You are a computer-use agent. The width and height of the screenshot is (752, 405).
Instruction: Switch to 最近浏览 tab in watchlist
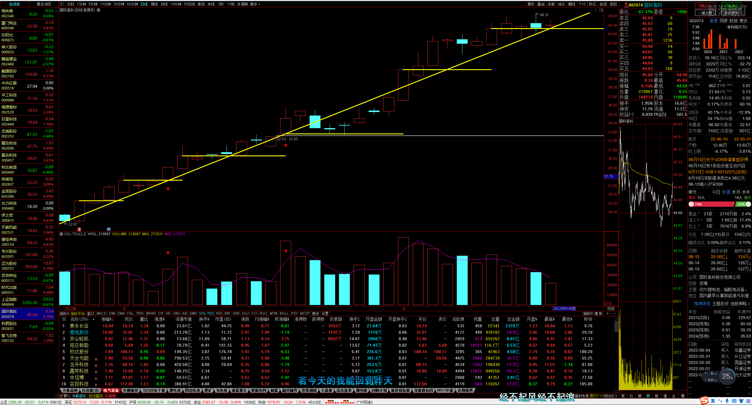[44, 4]
